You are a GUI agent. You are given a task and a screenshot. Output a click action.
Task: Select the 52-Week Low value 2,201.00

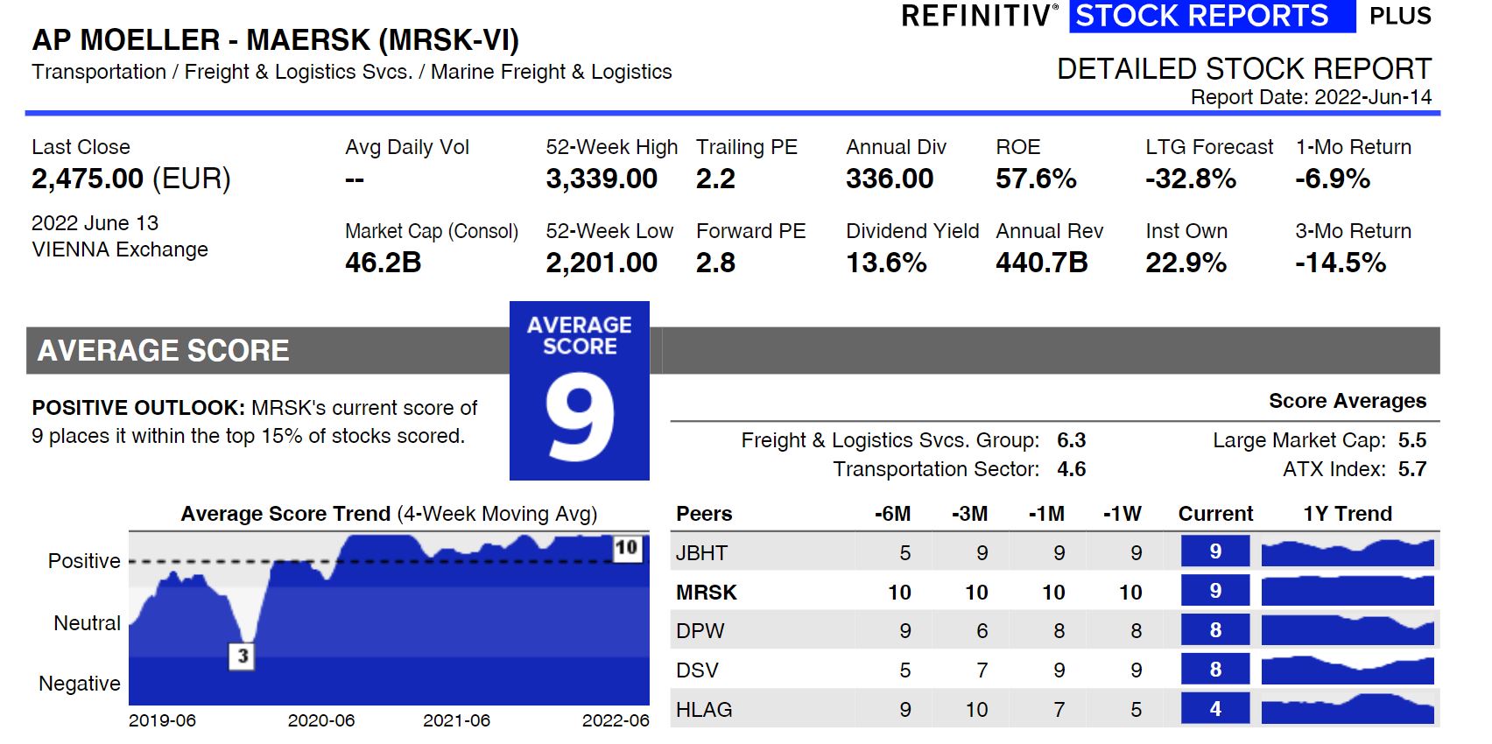[602, 263]
